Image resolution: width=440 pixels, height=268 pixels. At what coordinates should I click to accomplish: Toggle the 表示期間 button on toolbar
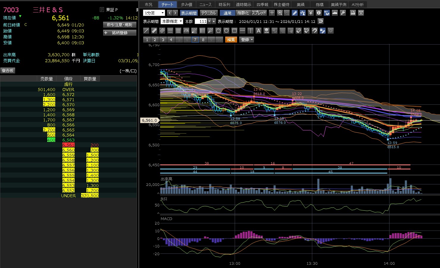click(x=189, y=13)
